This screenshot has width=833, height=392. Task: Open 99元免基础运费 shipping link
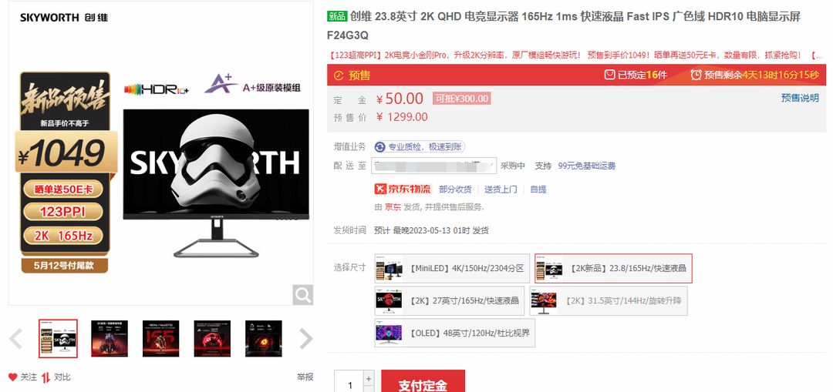point(586,166)
